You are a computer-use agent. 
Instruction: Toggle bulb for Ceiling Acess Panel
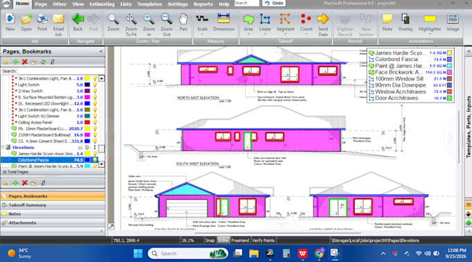click(95, 122)
